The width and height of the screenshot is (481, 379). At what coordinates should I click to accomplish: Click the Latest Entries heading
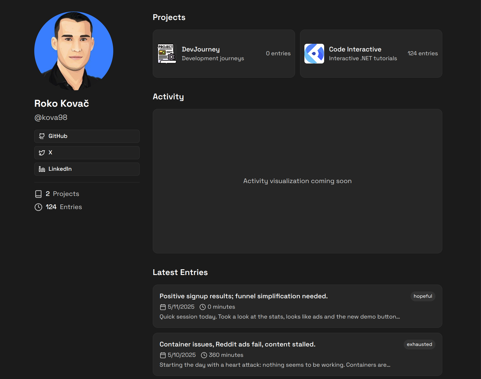point(180,273)
